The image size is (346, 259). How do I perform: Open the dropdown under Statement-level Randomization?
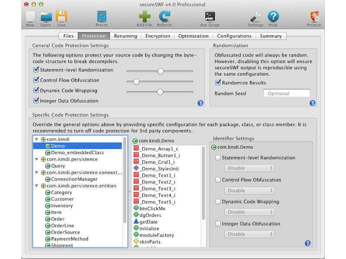tap(250, 168)
